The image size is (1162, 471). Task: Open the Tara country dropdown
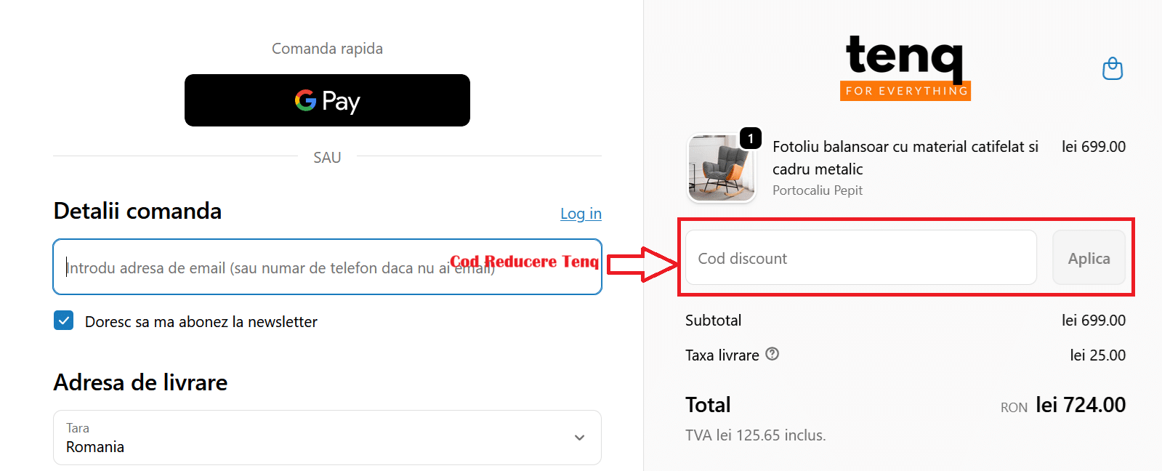tap(326, 437)
